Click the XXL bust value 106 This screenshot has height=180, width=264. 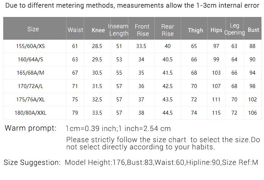click(252, 113)
